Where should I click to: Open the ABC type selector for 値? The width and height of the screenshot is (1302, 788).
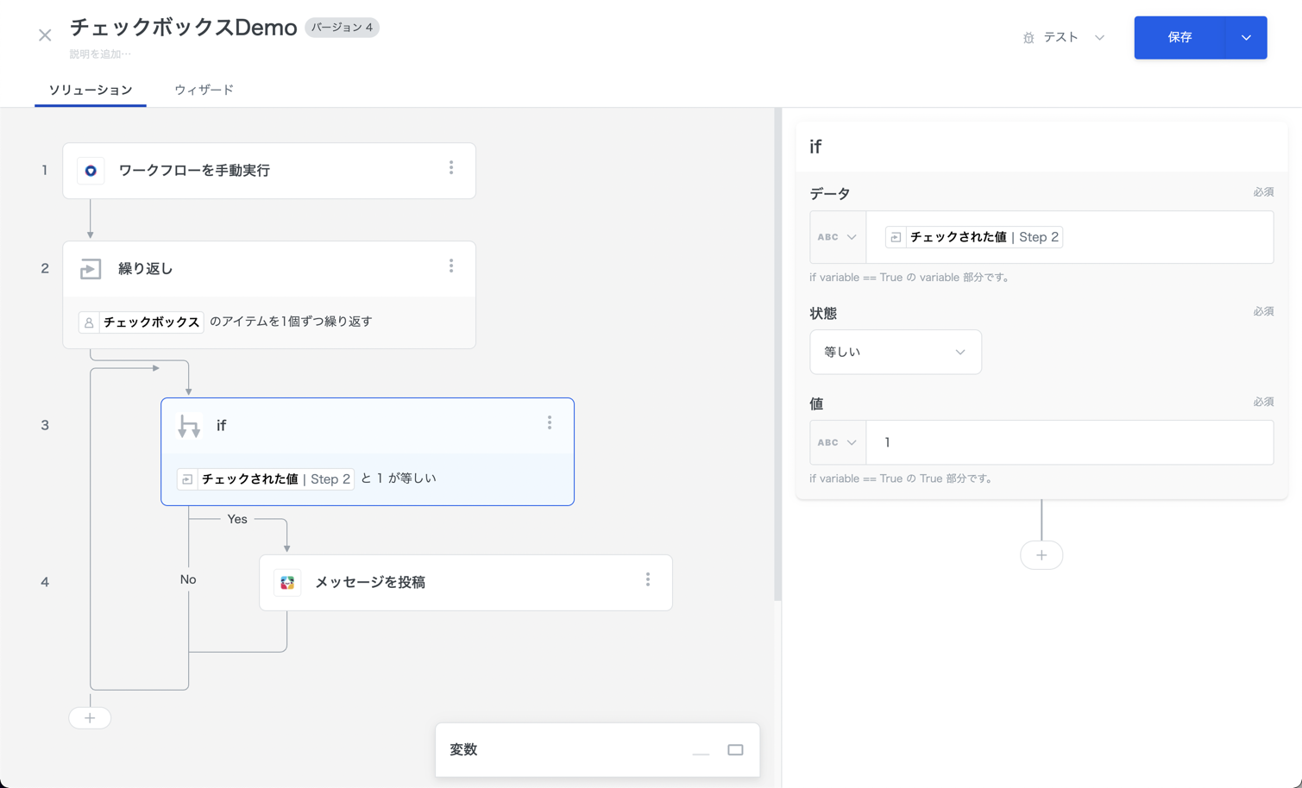click(x=837, y=442)
